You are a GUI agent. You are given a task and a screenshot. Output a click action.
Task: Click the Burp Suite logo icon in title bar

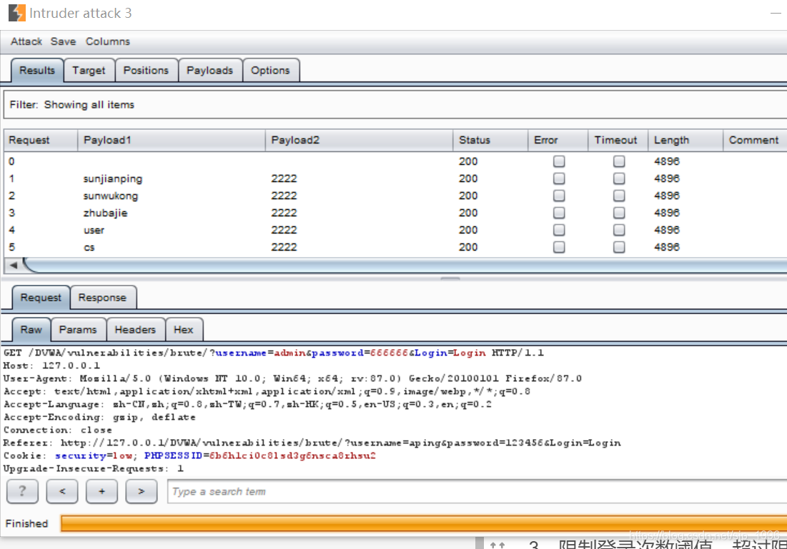[x=16, y=13]
